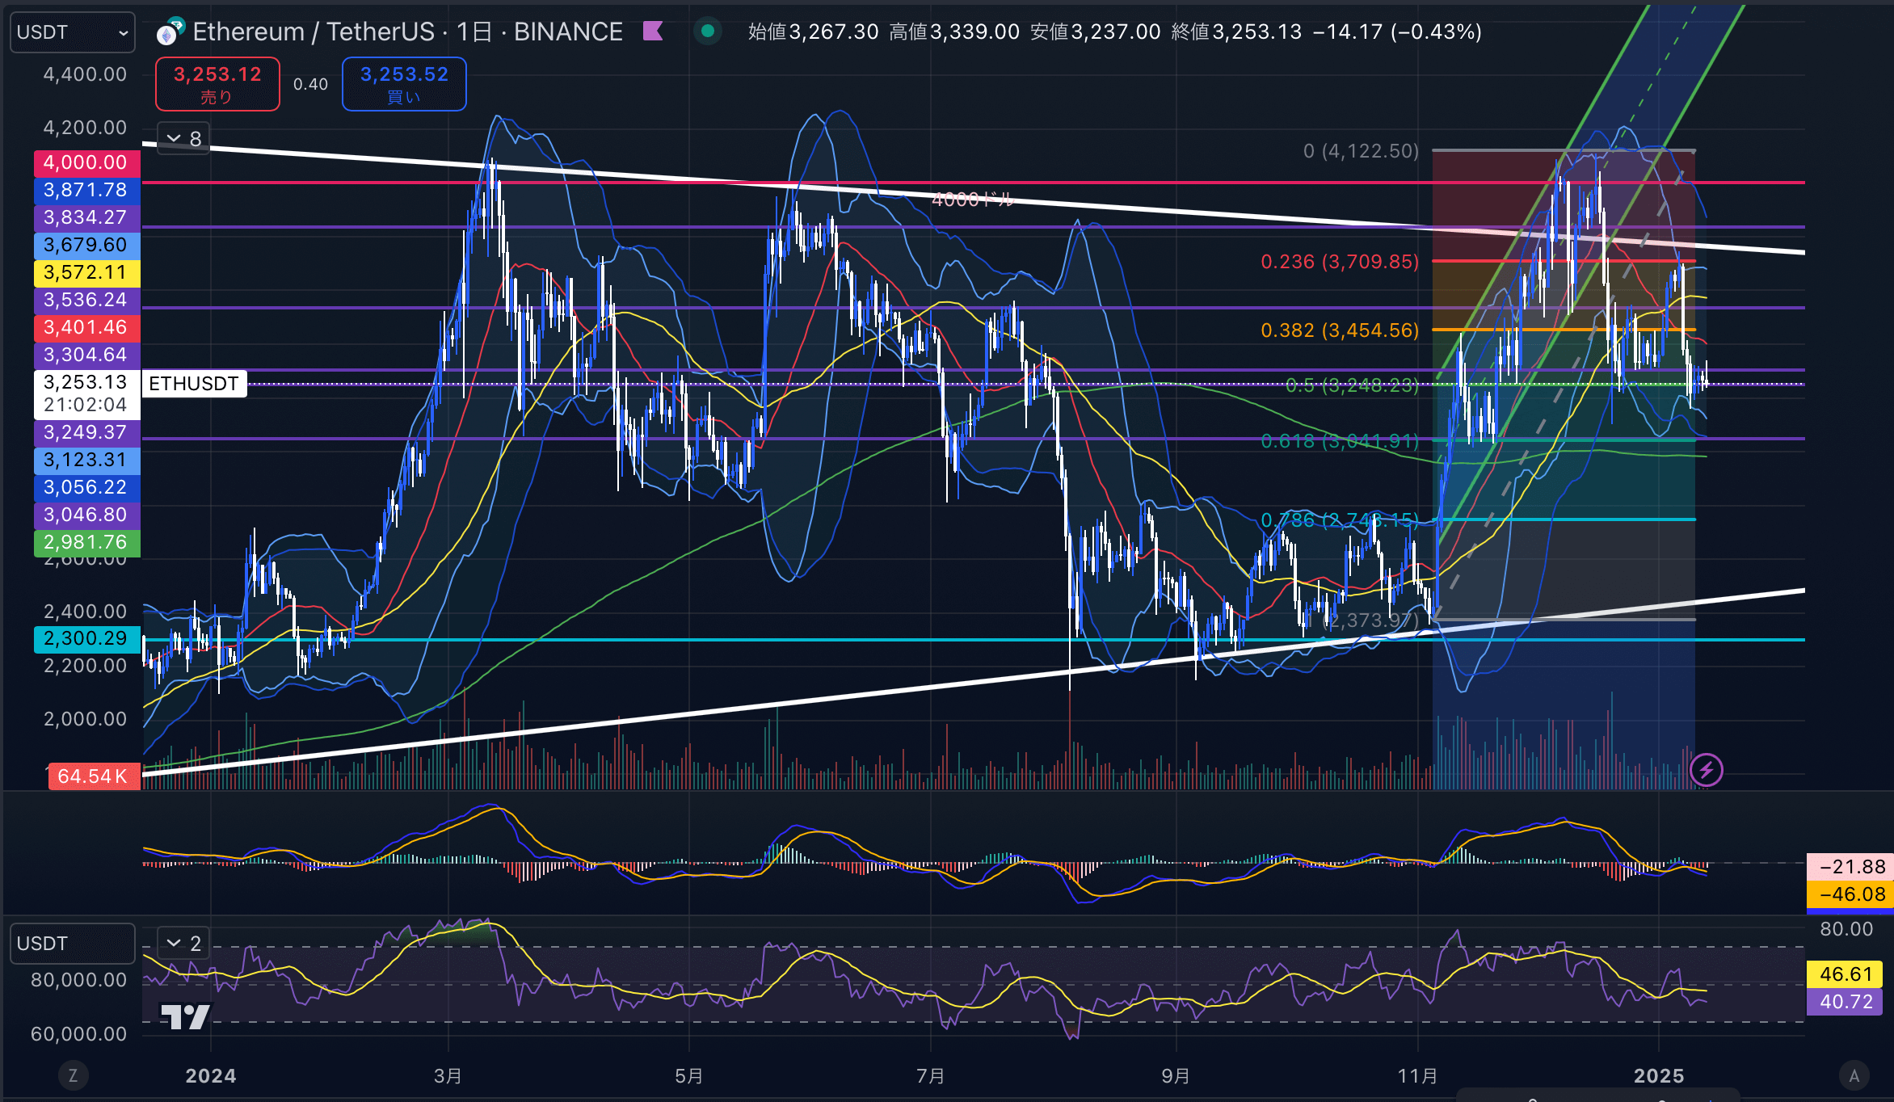Collapse the lower pane legend showing 2
This screenshot has width=1894, height=1102.
click(183, 943)
